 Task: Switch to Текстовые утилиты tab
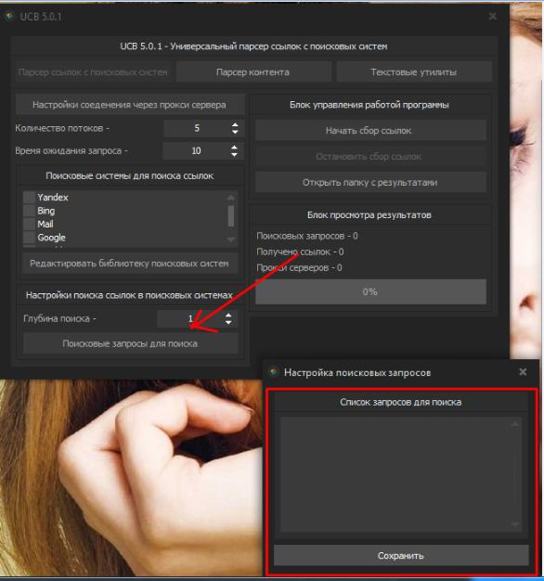pyautogui.click(x=414, y=72)
